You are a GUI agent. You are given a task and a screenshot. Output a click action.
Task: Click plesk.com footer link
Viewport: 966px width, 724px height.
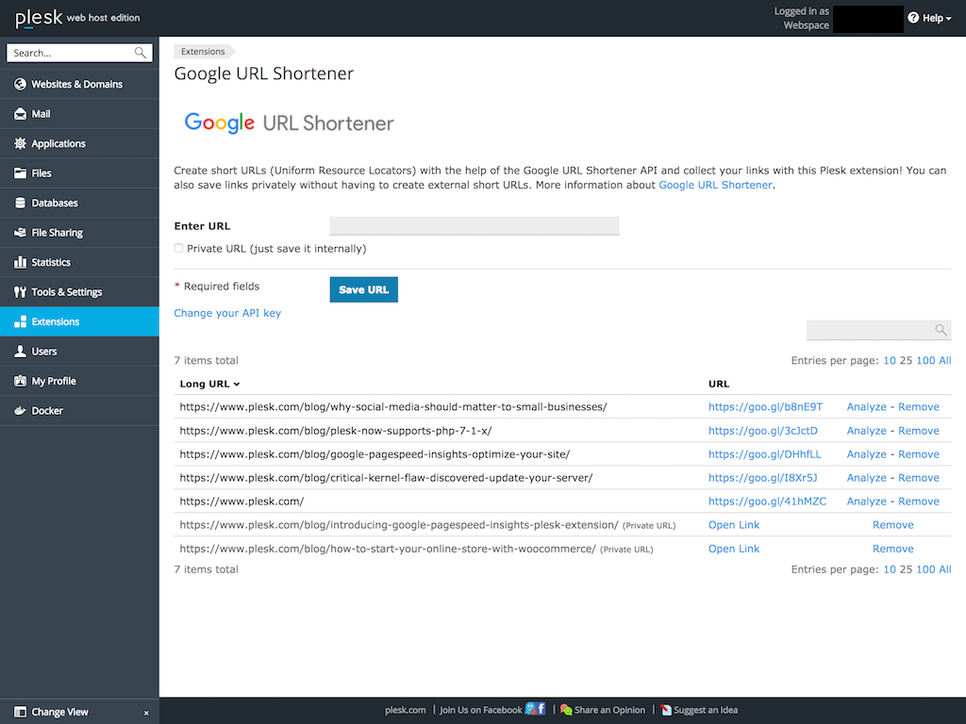point(405,710)
